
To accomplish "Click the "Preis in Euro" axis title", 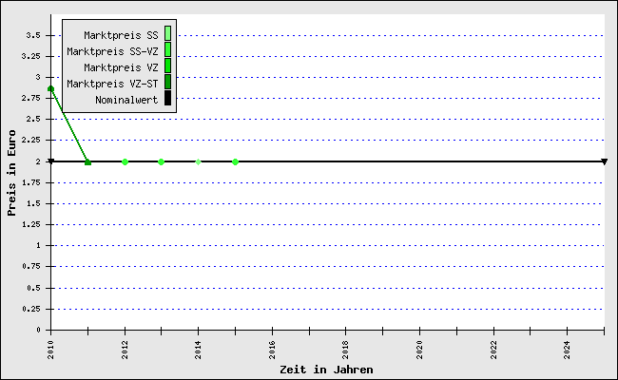I will coord(12,174).
